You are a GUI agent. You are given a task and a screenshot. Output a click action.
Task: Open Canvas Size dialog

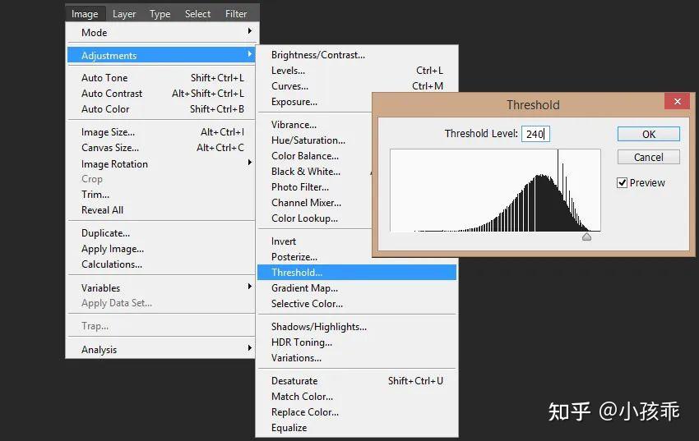point(162,147)
